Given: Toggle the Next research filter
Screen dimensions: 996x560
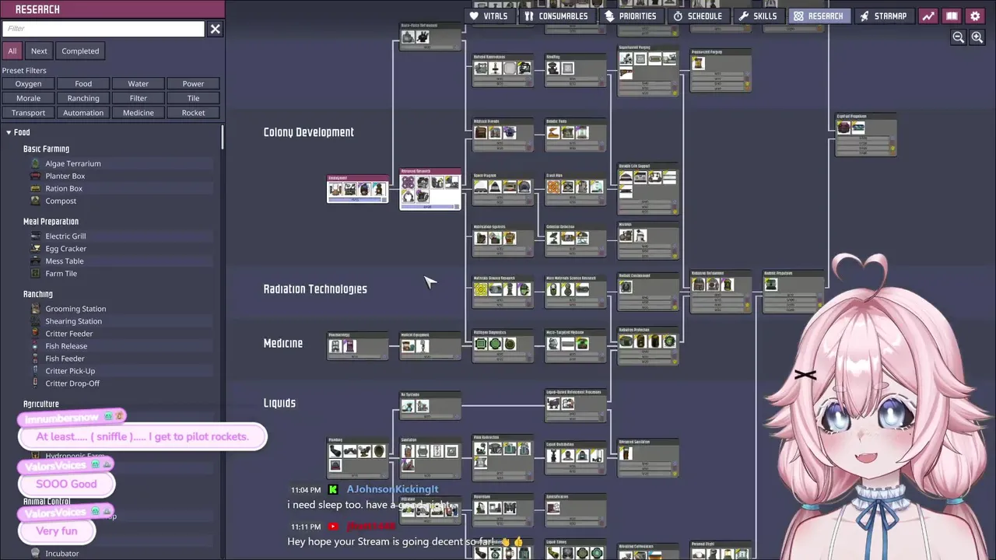Looking at the screenshot, I should coord(39,51).
